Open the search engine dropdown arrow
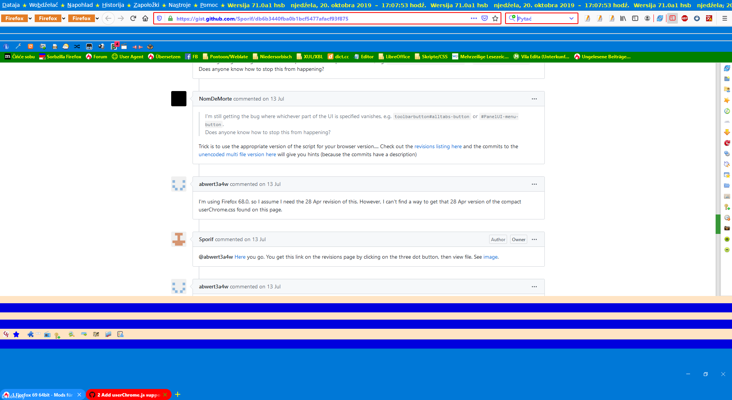The width and height of the screenshot is (732, 400). click(x=571, y=18)
